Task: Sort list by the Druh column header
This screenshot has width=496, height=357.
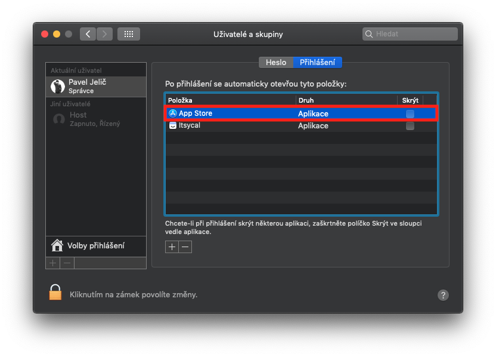Action: pos(346,100)
